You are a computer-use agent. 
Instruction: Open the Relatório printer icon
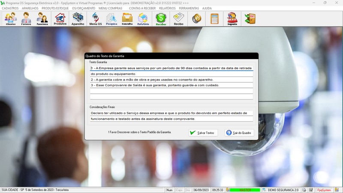[143, 19]
